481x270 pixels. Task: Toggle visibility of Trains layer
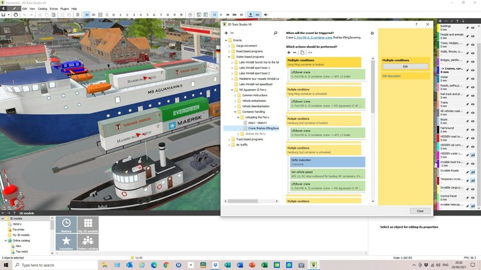(x=473, y=105)
